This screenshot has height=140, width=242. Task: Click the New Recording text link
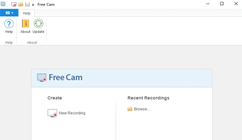coord(72,113)
